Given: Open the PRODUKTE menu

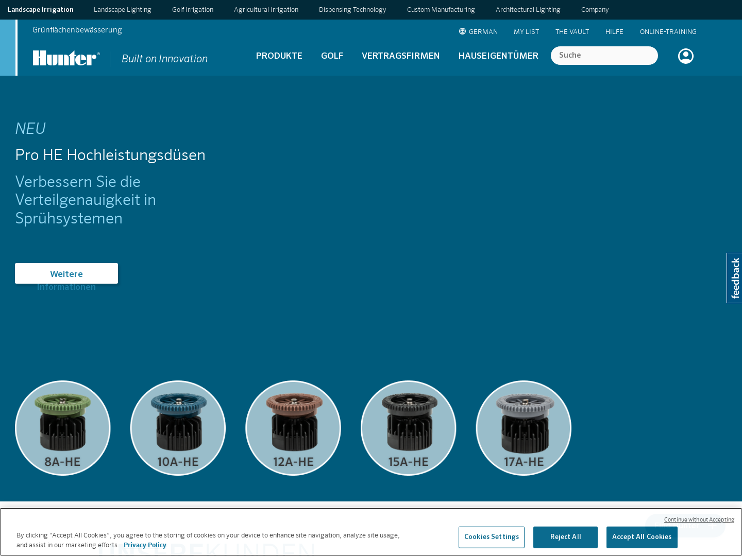Looking at the screenshot, I should [x=279, y=56].
